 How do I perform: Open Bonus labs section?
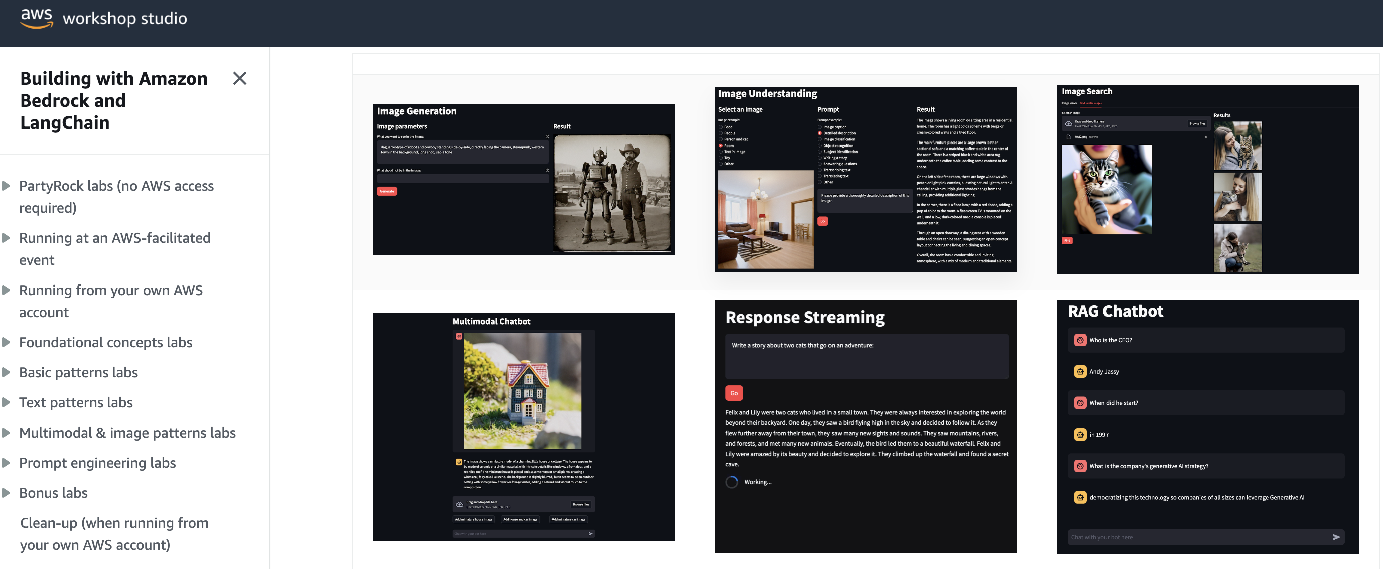(x=53, y=492)
